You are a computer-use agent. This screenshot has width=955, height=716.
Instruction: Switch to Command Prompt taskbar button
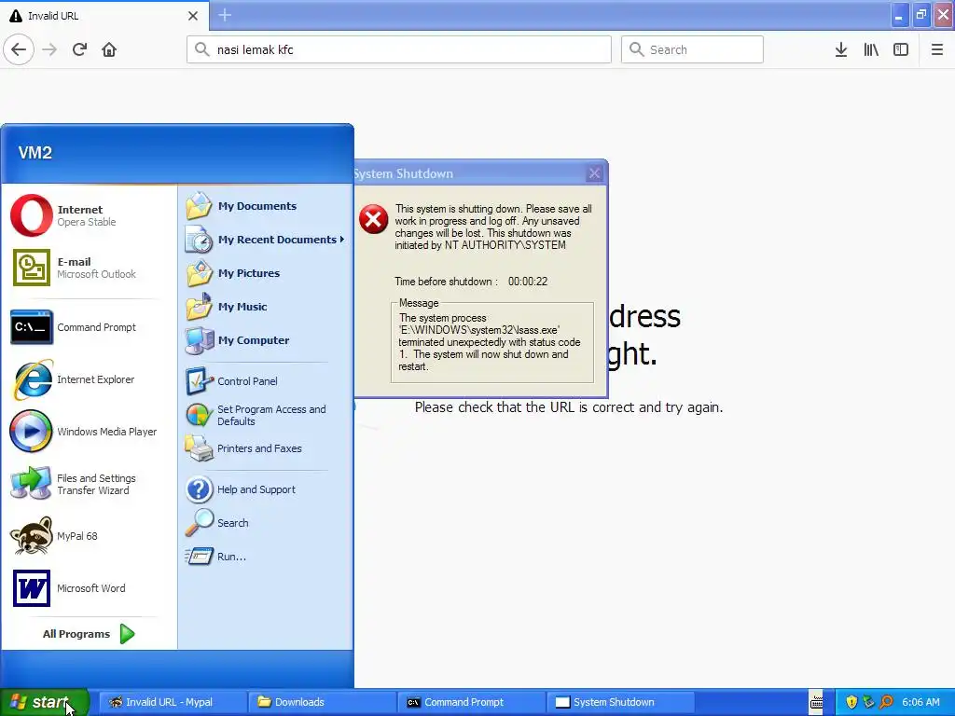(x=471, y=702)
